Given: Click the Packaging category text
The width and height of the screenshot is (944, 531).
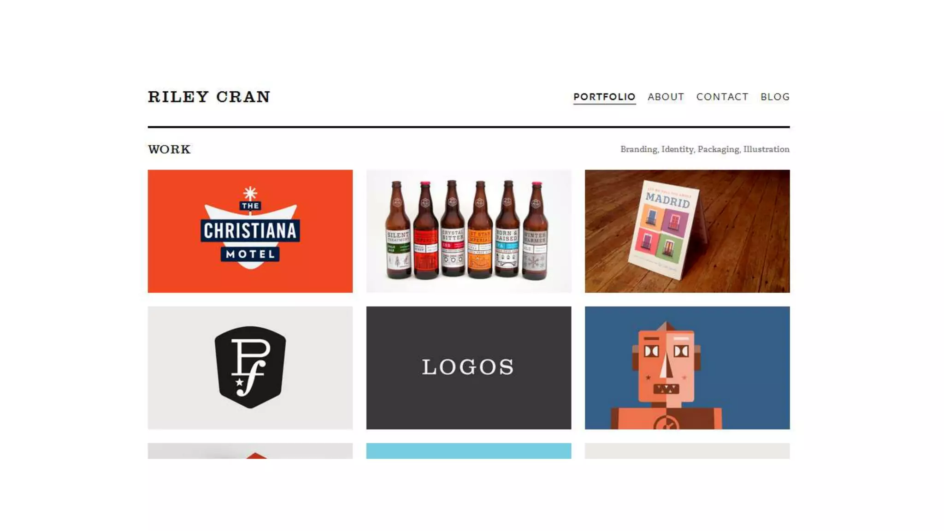Looking at the screenshot, I should pos(718,149).
